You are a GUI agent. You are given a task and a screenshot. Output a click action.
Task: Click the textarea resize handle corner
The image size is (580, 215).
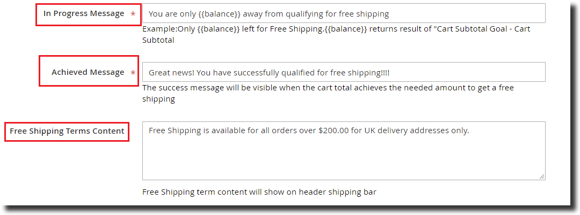point(542,176)
